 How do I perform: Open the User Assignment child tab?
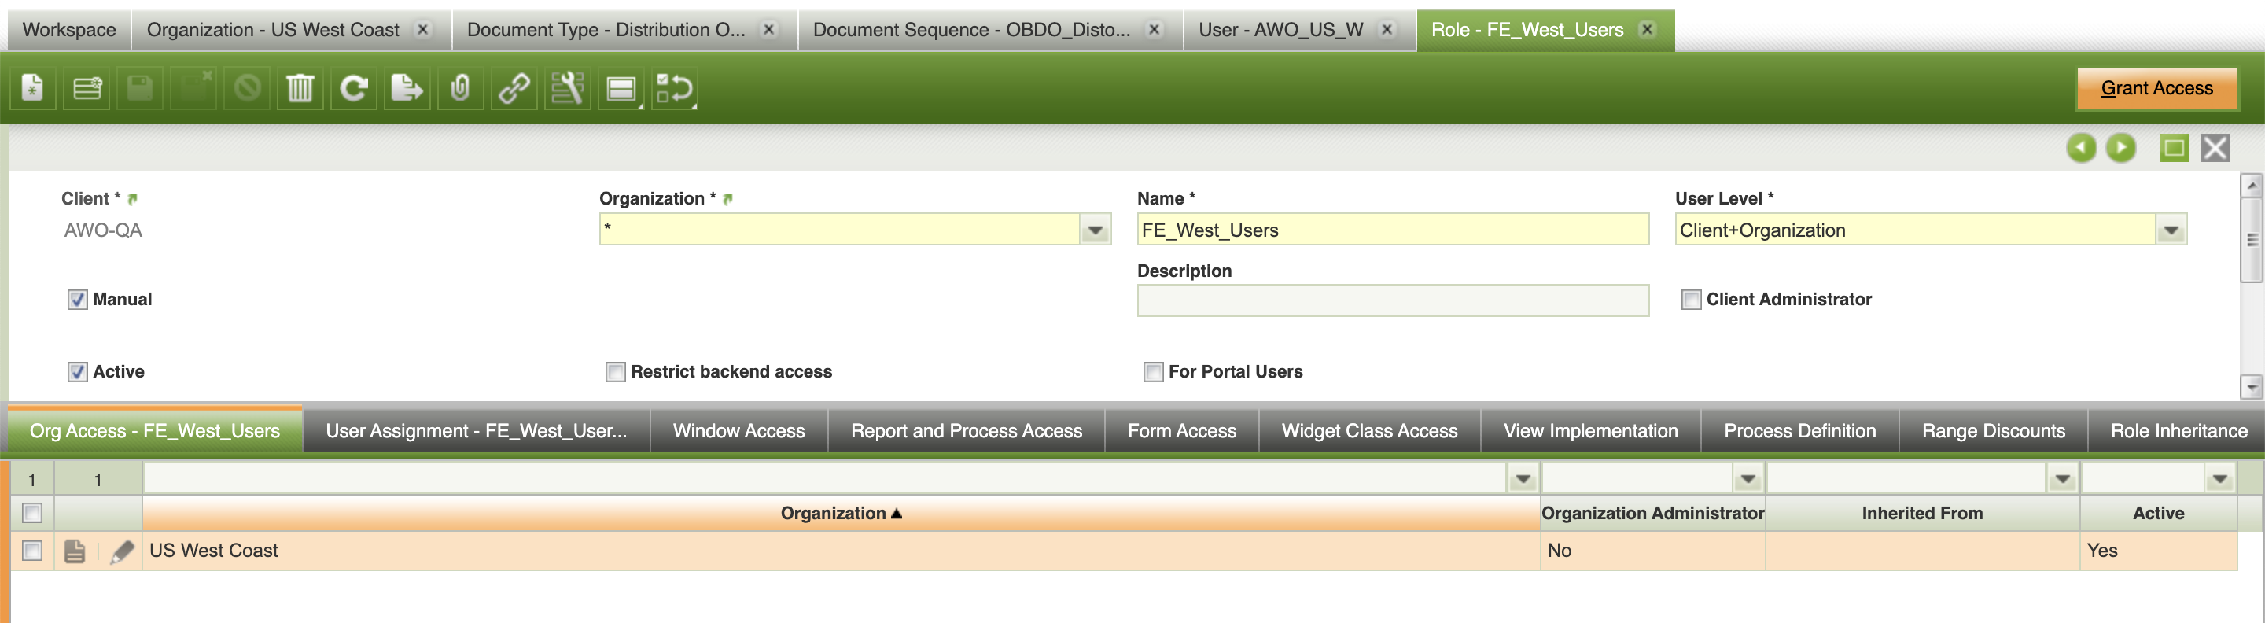[x=477, y=431]
